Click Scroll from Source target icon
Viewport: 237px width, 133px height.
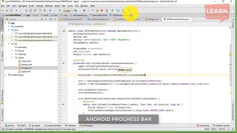[42, 19]
